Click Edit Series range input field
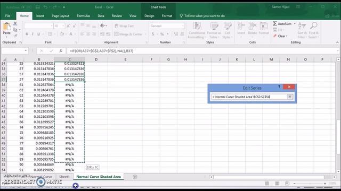Viewport: 341px width, 191px height. click(x=249, y=97)
